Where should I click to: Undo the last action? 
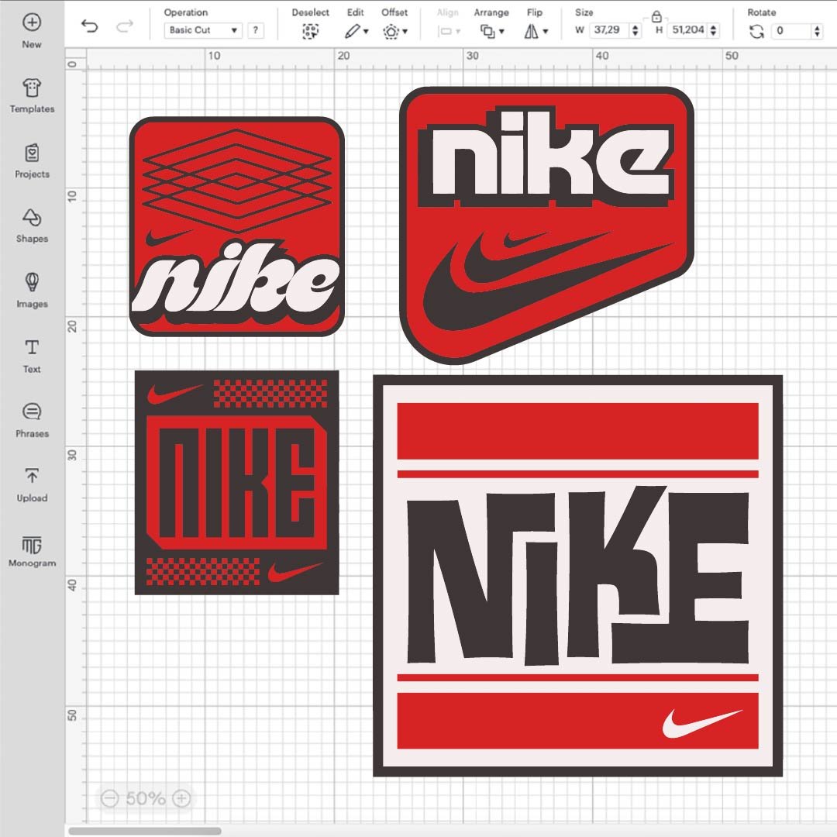pyautogui.click(x=89, y=26)
